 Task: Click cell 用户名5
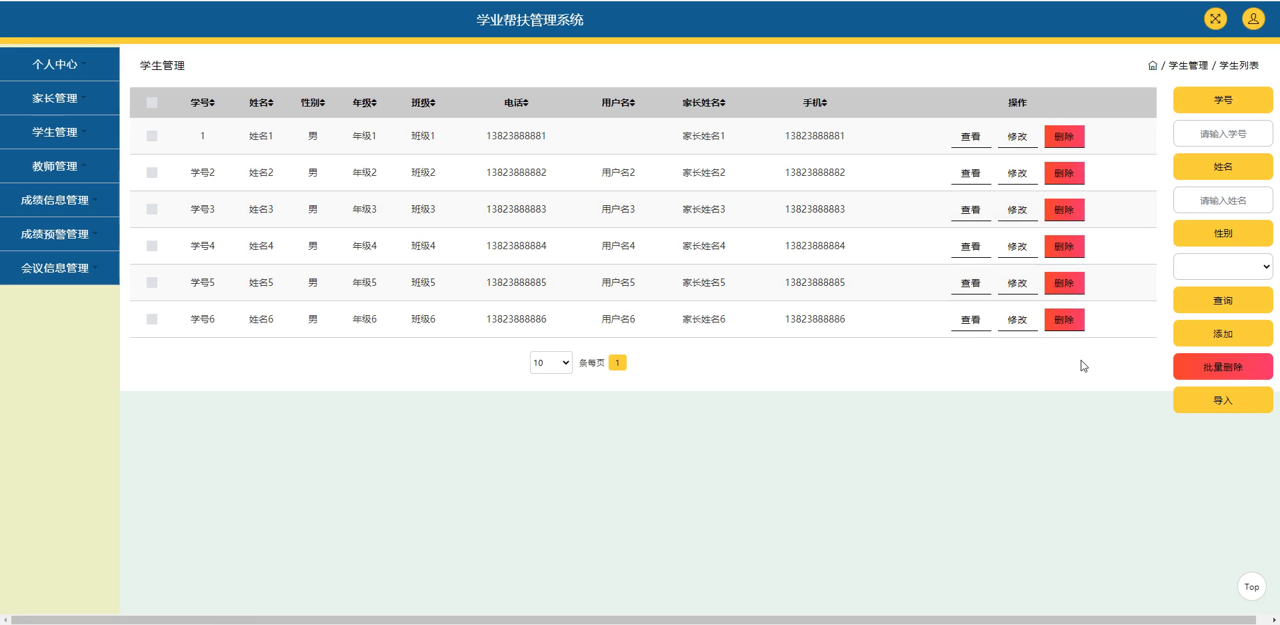(x=618, y=283)
